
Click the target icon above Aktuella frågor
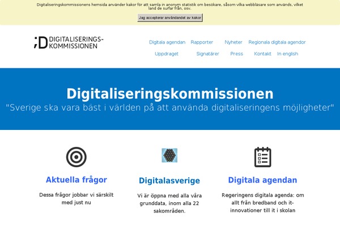(76, 157)
